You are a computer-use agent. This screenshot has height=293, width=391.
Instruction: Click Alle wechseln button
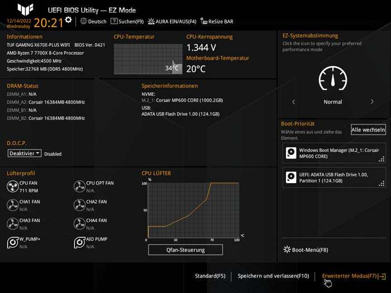click(368, 129)
